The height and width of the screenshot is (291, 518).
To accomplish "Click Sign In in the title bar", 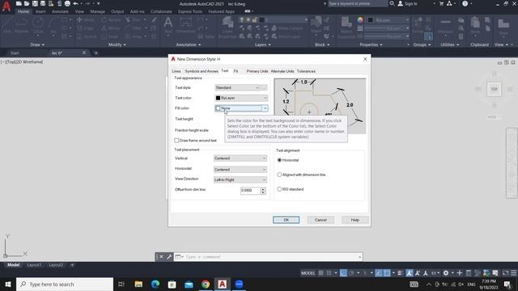I will tap(408, 3).
